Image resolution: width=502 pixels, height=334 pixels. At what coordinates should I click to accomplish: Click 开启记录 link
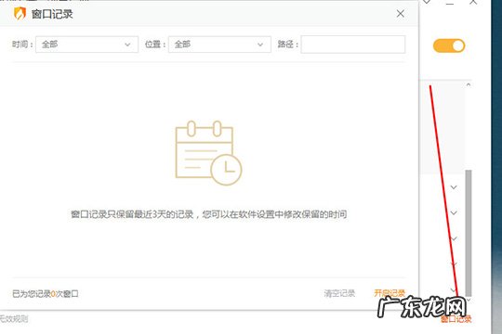390,293
